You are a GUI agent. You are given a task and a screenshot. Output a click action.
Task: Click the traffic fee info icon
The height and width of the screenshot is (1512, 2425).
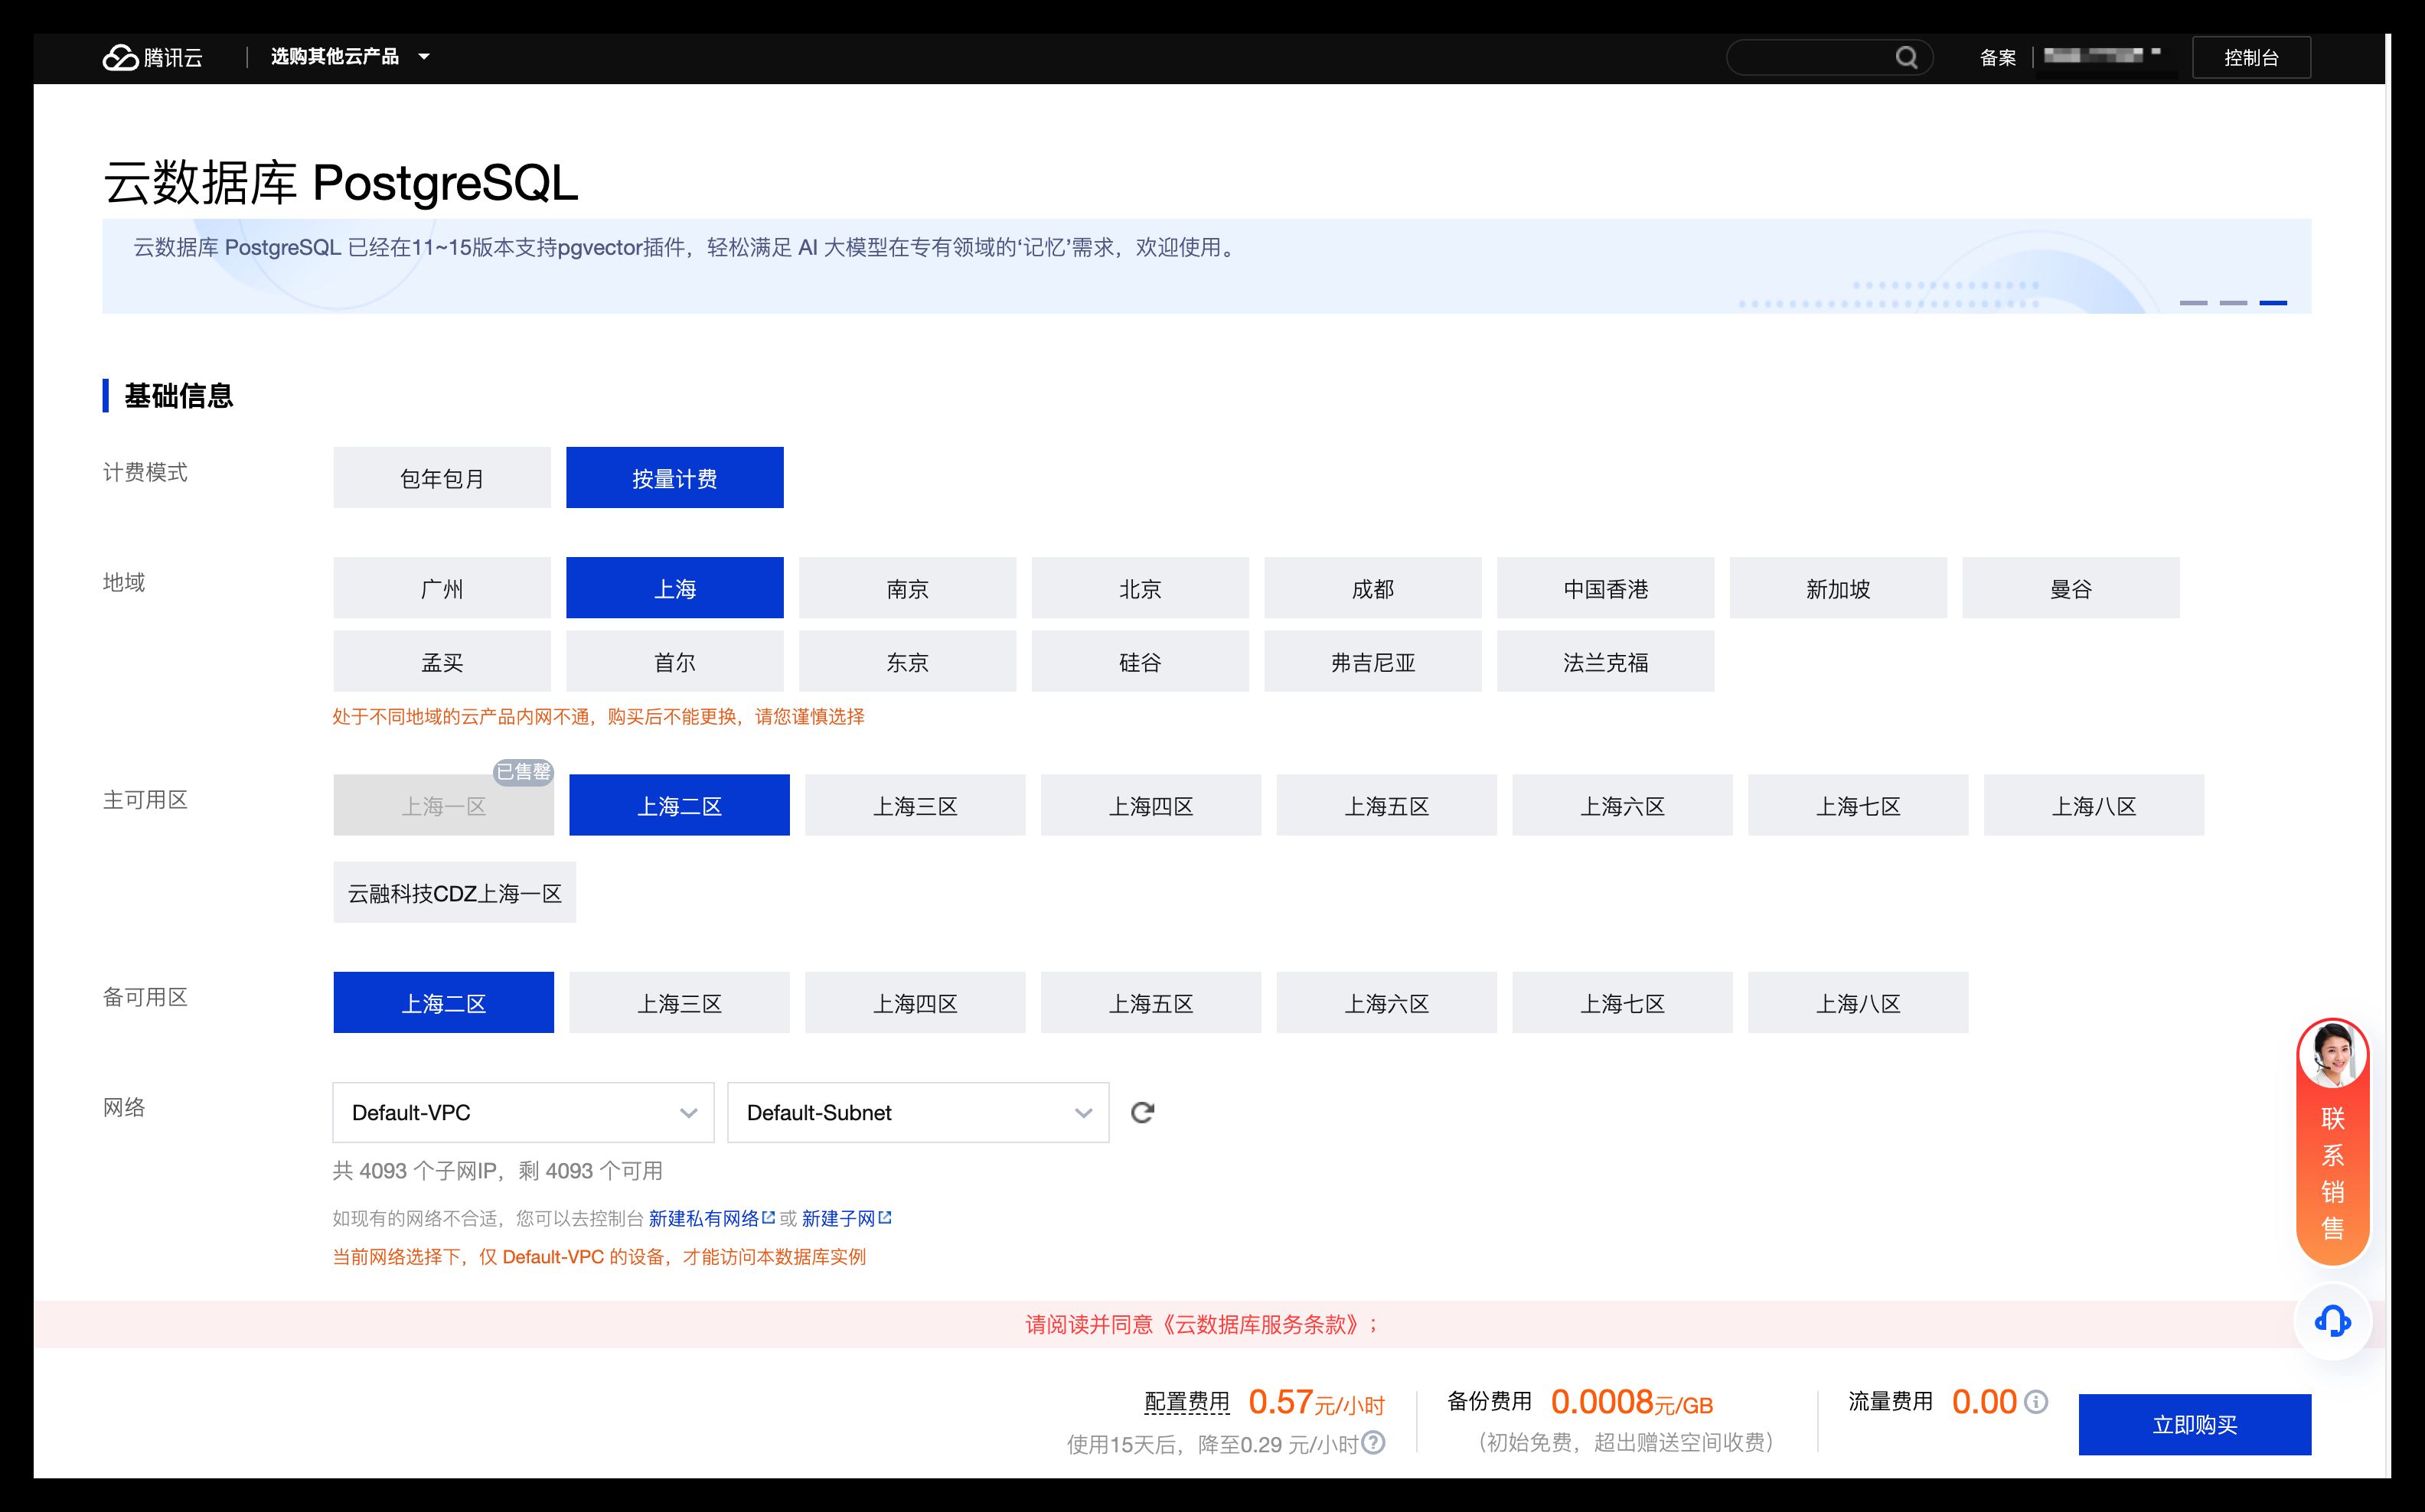(x=2036, y=1401)
